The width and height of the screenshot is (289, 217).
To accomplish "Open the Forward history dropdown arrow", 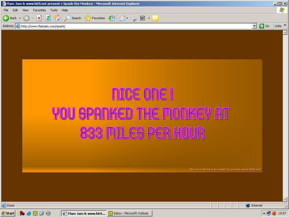I will click(x=33, y=18).
